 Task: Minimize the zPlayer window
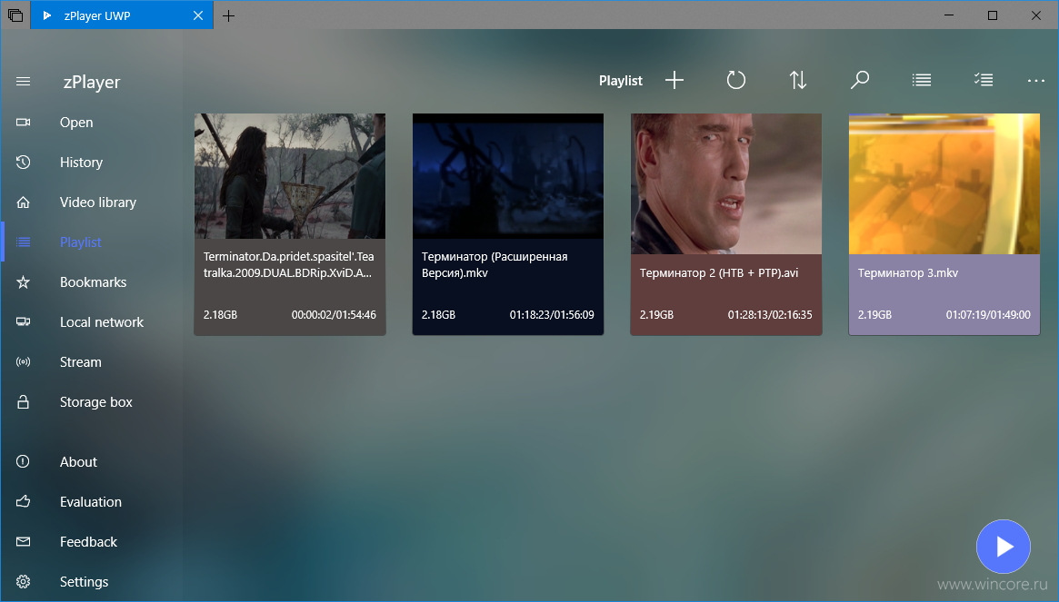coord(949,15)
